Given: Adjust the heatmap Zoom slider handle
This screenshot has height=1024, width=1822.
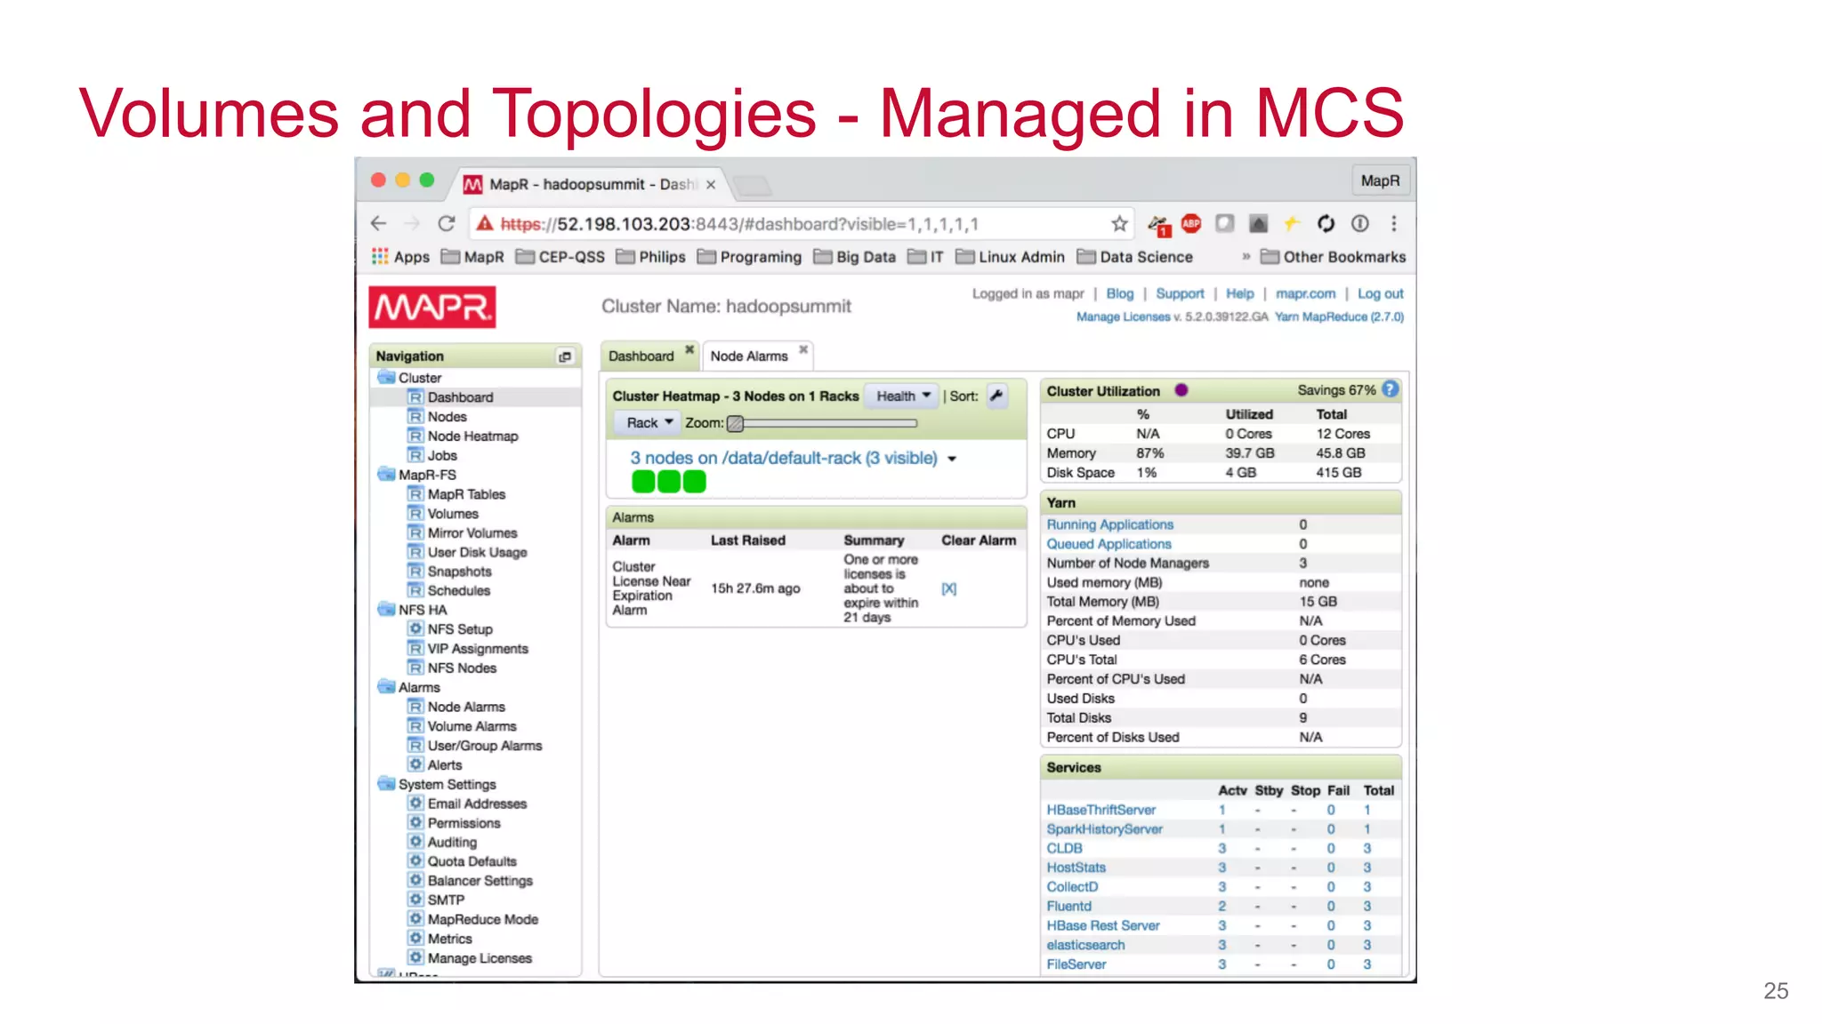Looking at the screenshot, I should (735, 424).
